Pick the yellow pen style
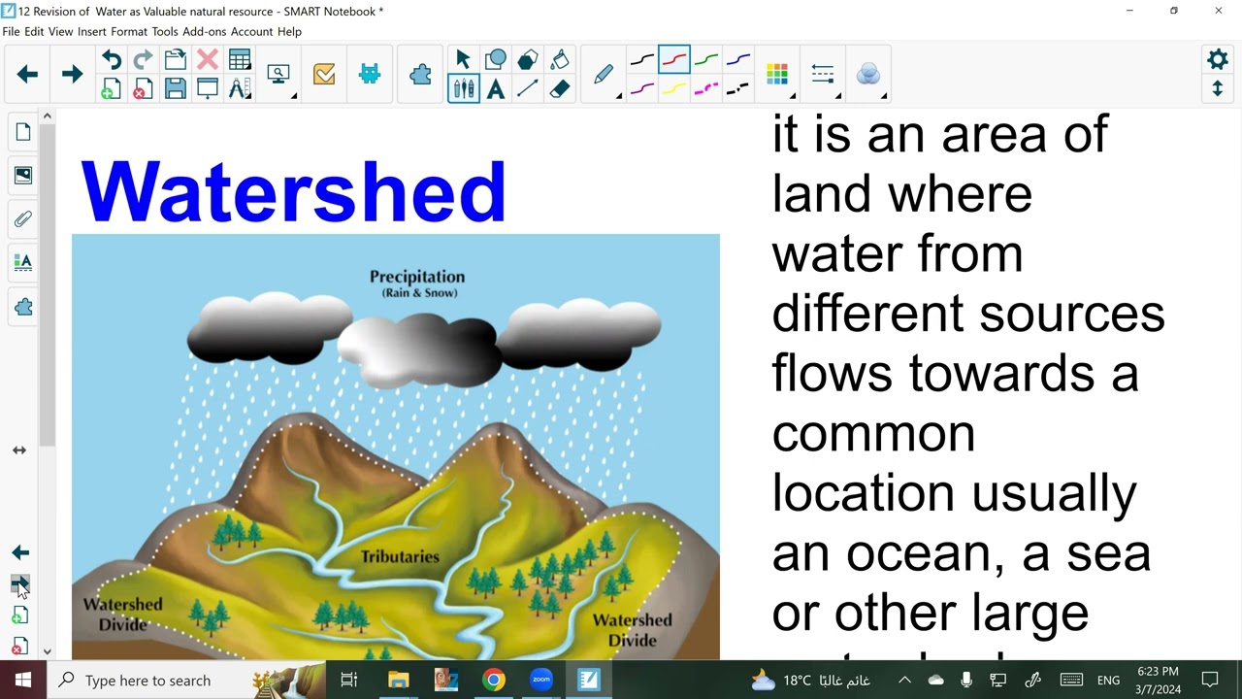The width and height of the screenshot is (1242, 699). (x=674, y=89)
